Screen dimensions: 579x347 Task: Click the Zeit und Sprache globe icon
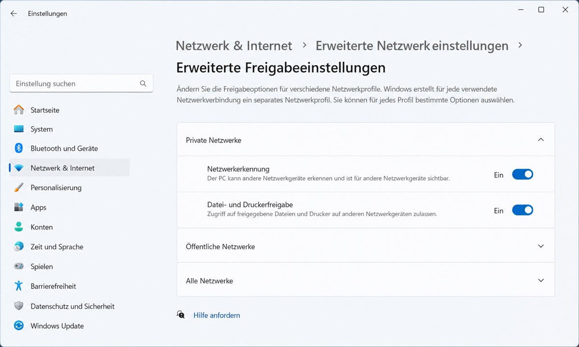tap(19, 247)
